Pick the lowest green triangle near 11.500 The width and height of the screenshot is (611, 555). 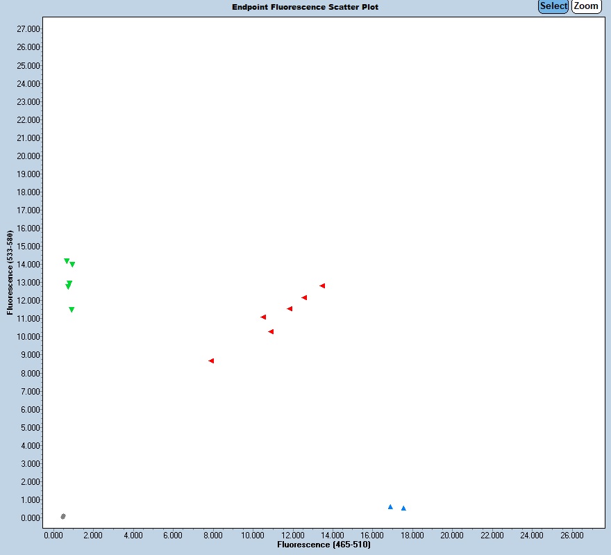click(72, 310)
